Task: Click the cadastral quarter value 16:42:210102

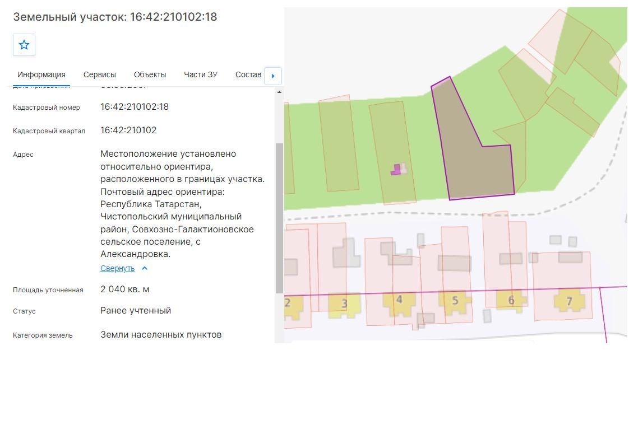Action: [x=128, y=130]
